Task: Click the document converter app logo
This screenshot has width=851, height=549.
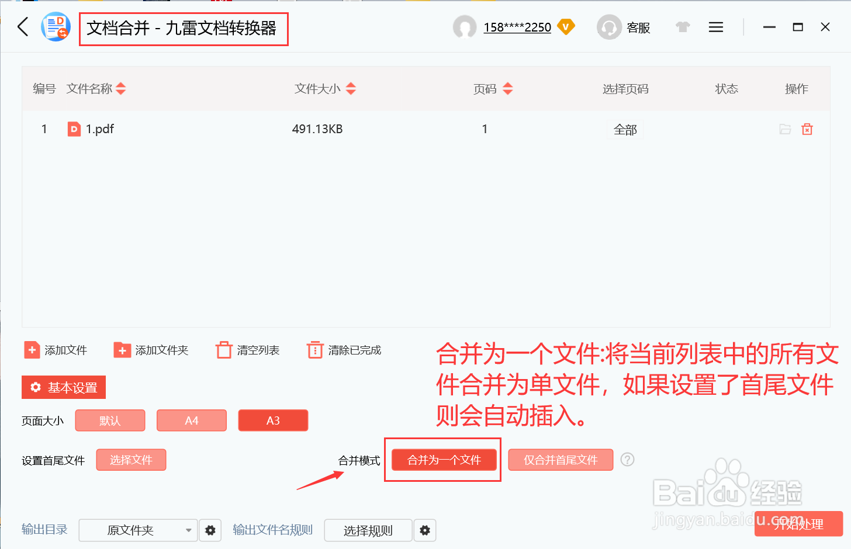Action: click(x=56, y=27)
